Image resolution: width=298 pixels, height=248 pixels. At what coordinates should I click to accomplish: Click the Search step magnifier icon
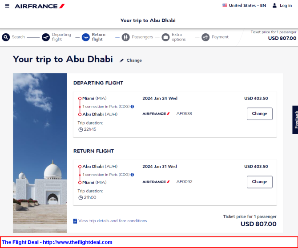click(6, 37)
